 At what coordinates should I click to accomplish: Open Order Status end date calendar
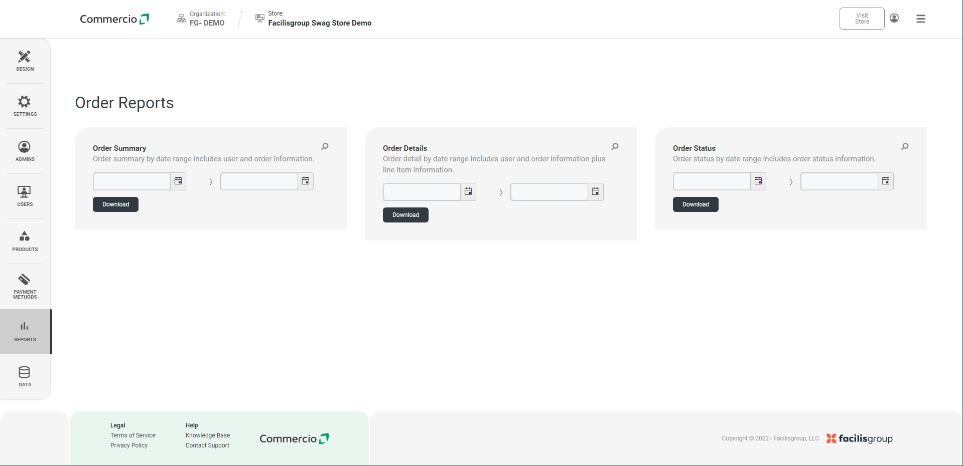pos(886,181)
